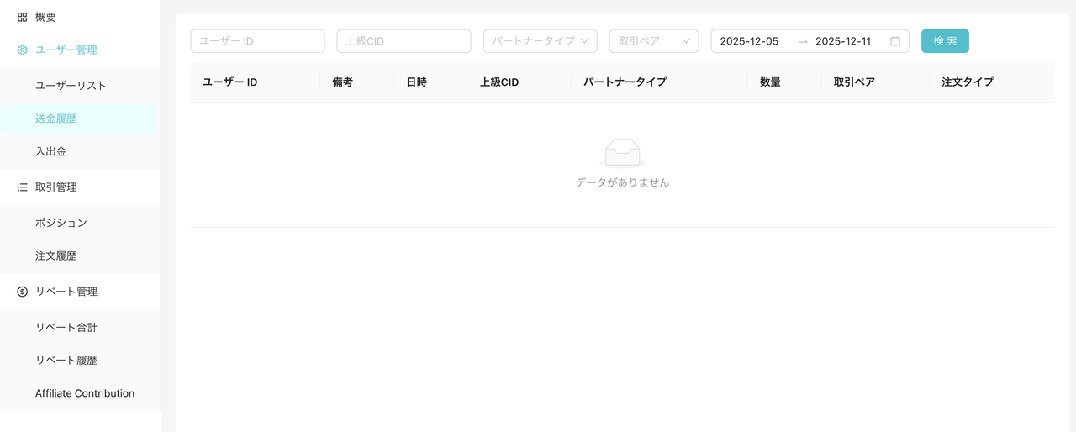This screenshot has height=432, width=1076.
Task: Open ポジション in the sidebar
Action: (x=80, y=223)
